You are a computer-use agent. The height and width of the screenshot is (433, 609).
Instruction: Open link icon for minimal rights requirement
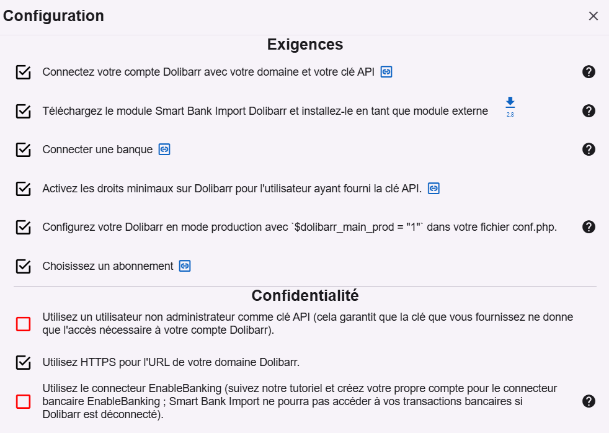tap(433, 189)
